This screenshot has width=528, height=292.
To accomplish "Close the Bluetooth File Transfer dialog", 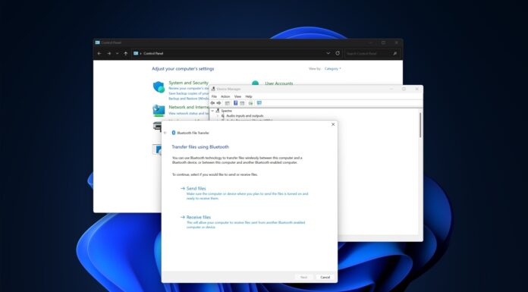I will point(333,124).
